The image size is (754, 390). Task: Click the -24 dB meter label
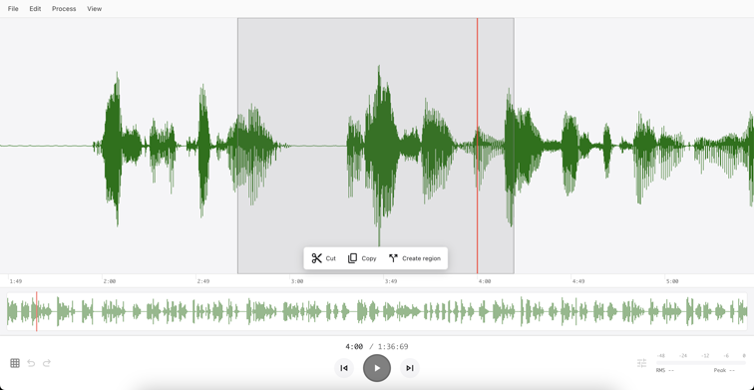point(683,356)
